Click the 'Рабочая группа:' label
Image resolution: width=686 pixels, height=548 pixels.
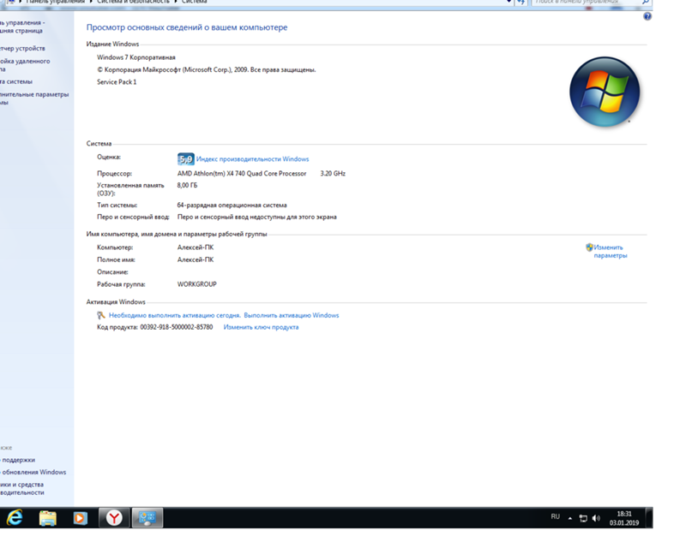coord(121,284)
